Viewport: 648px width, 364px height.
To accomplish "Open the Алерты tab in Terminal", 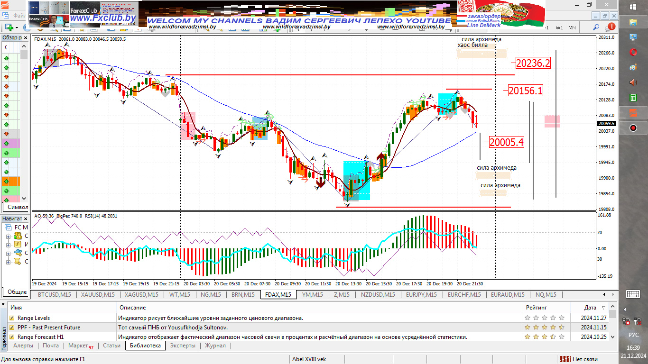I will (23, 346).
